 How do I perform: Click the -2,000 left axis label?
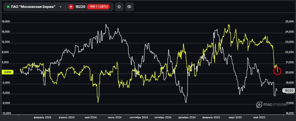pyautogui.click(x=5, y=83)
